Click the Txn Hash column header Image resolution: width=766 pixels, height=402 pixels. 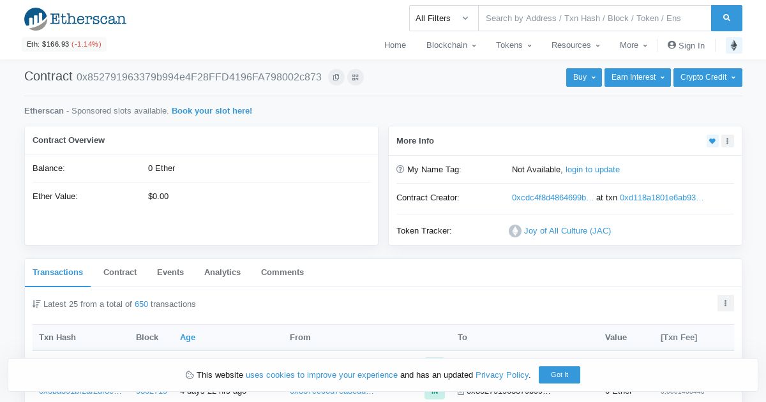[57, 338]
